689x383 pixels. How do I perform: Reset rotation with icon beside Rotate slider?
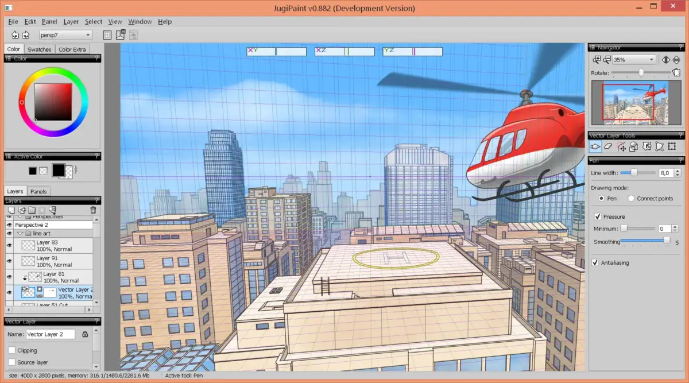click(x=676, y=73)
